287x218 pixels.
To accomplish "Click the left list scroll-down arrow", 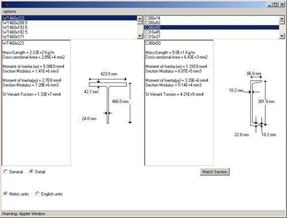I will [x=140, y=36].
